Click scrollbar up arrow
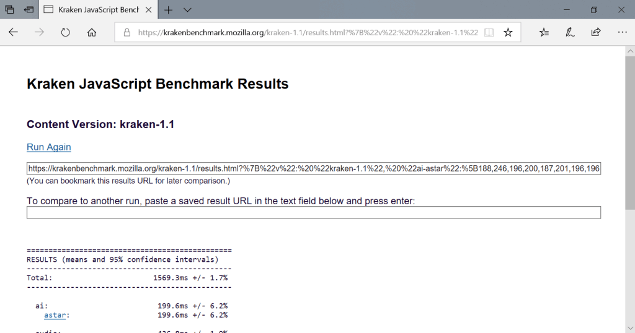 click(630, 51)
